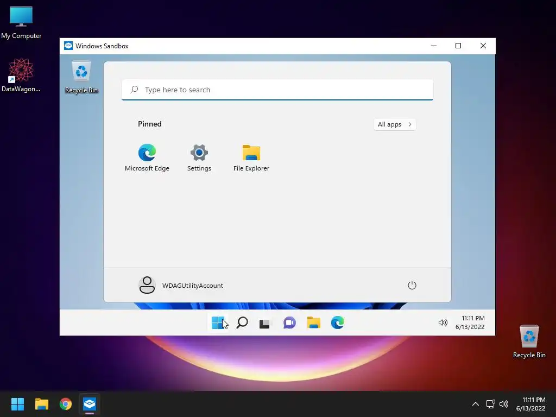Launch Google Chrome from host taskbar
The width and height of the screenshot is (556, 417).
(x=66, y=404)
